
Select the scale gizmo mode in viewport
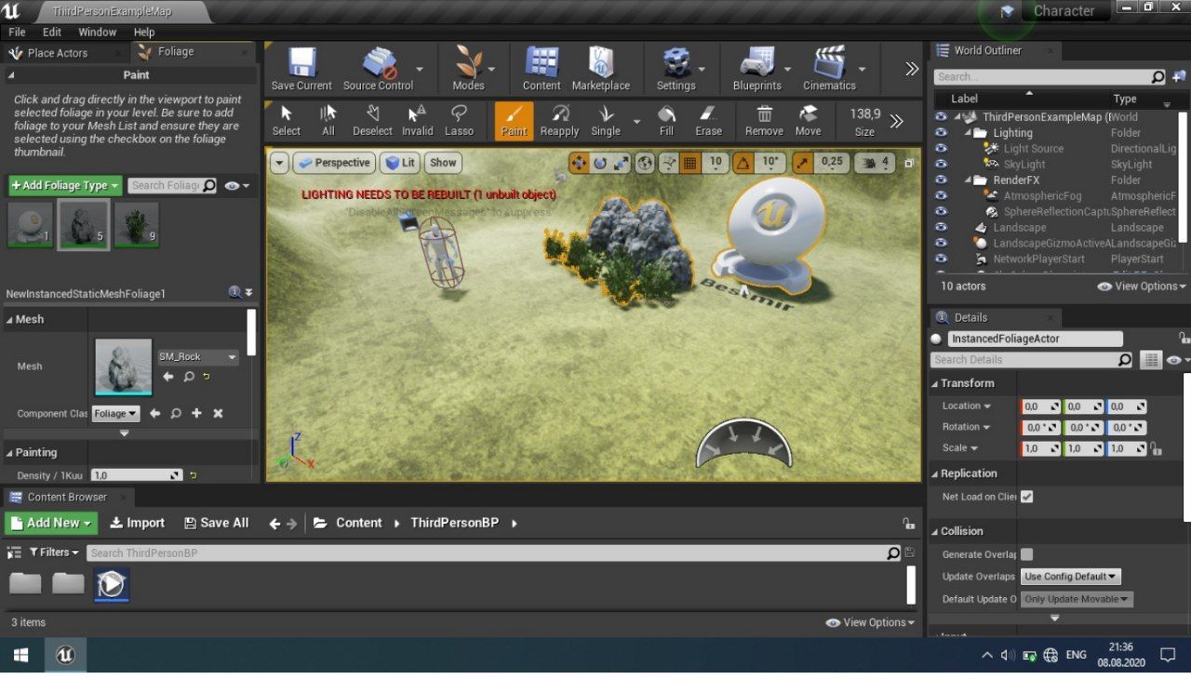[622, 163]
